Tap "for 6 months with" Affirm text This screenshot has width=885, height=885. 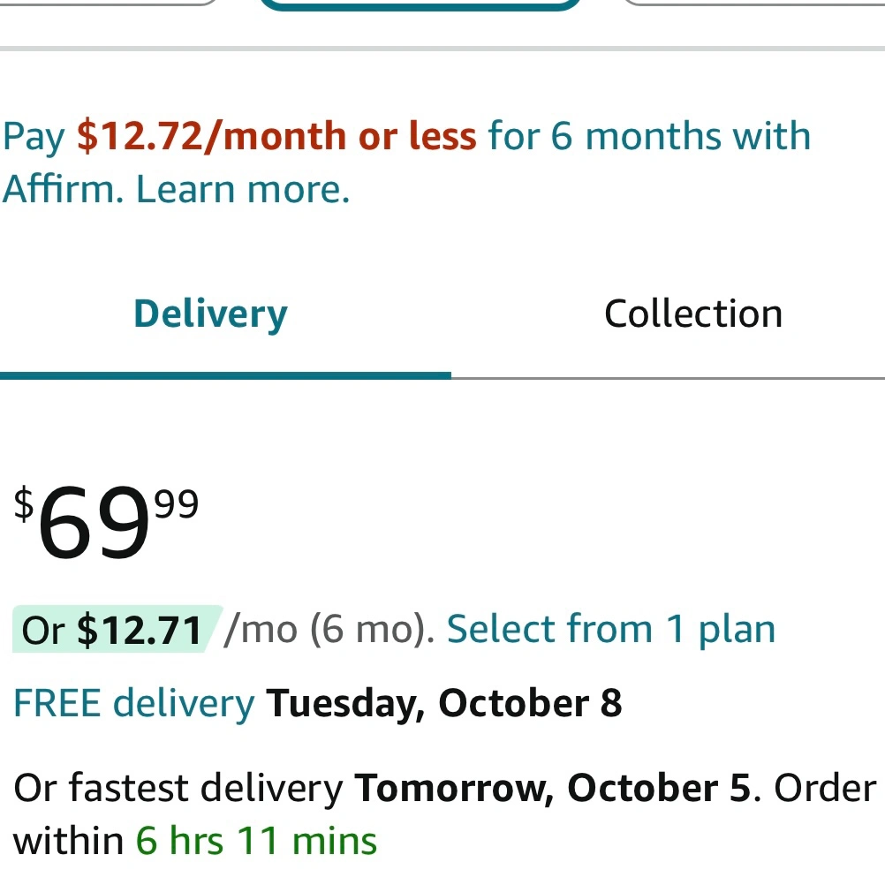[648, 136]
